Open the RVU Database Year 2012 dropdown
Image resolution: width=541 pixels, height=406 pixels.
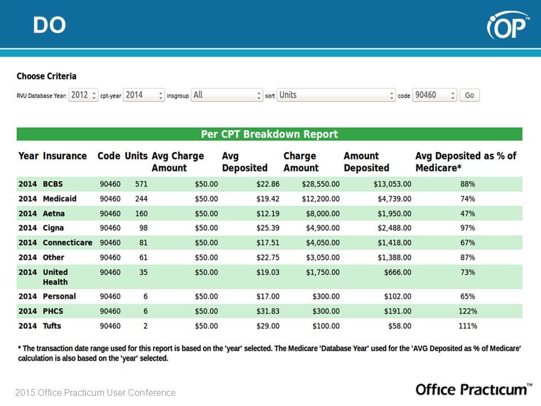click(83, 95)
